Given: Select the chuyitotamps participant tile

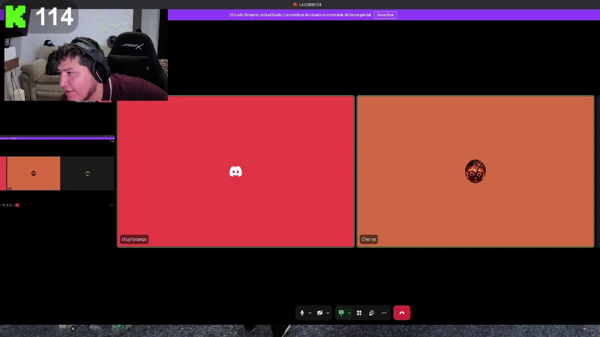Looking at the screenshot, I should click(x=236, y=171).
